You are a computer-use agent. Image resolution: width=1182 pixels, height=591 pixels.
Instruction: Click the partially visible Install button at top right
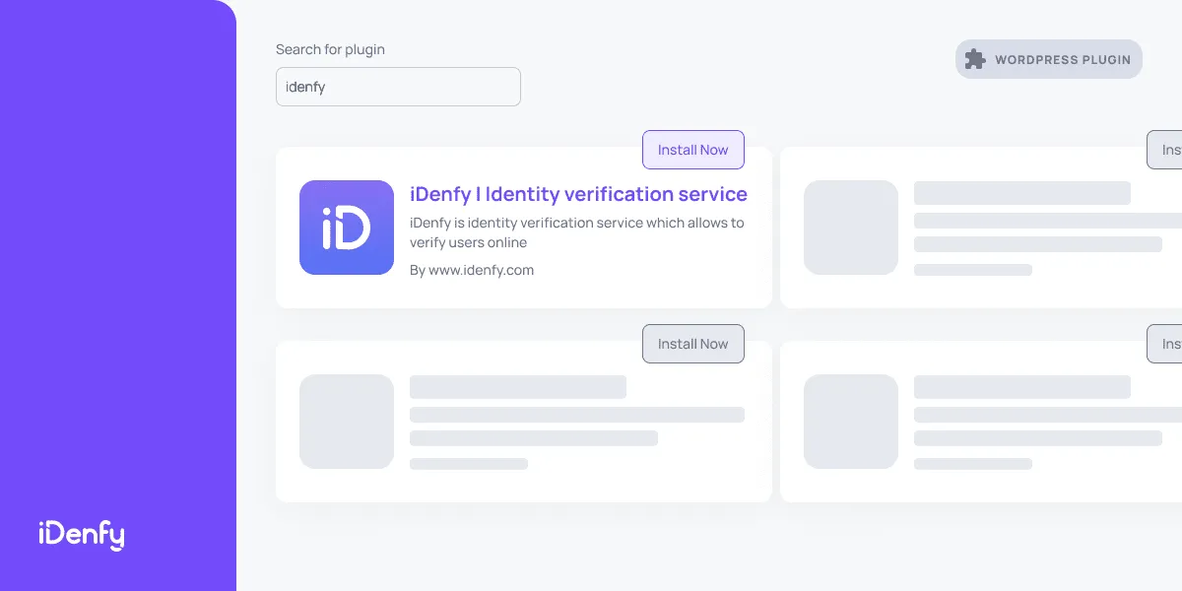pos(1164,150)
